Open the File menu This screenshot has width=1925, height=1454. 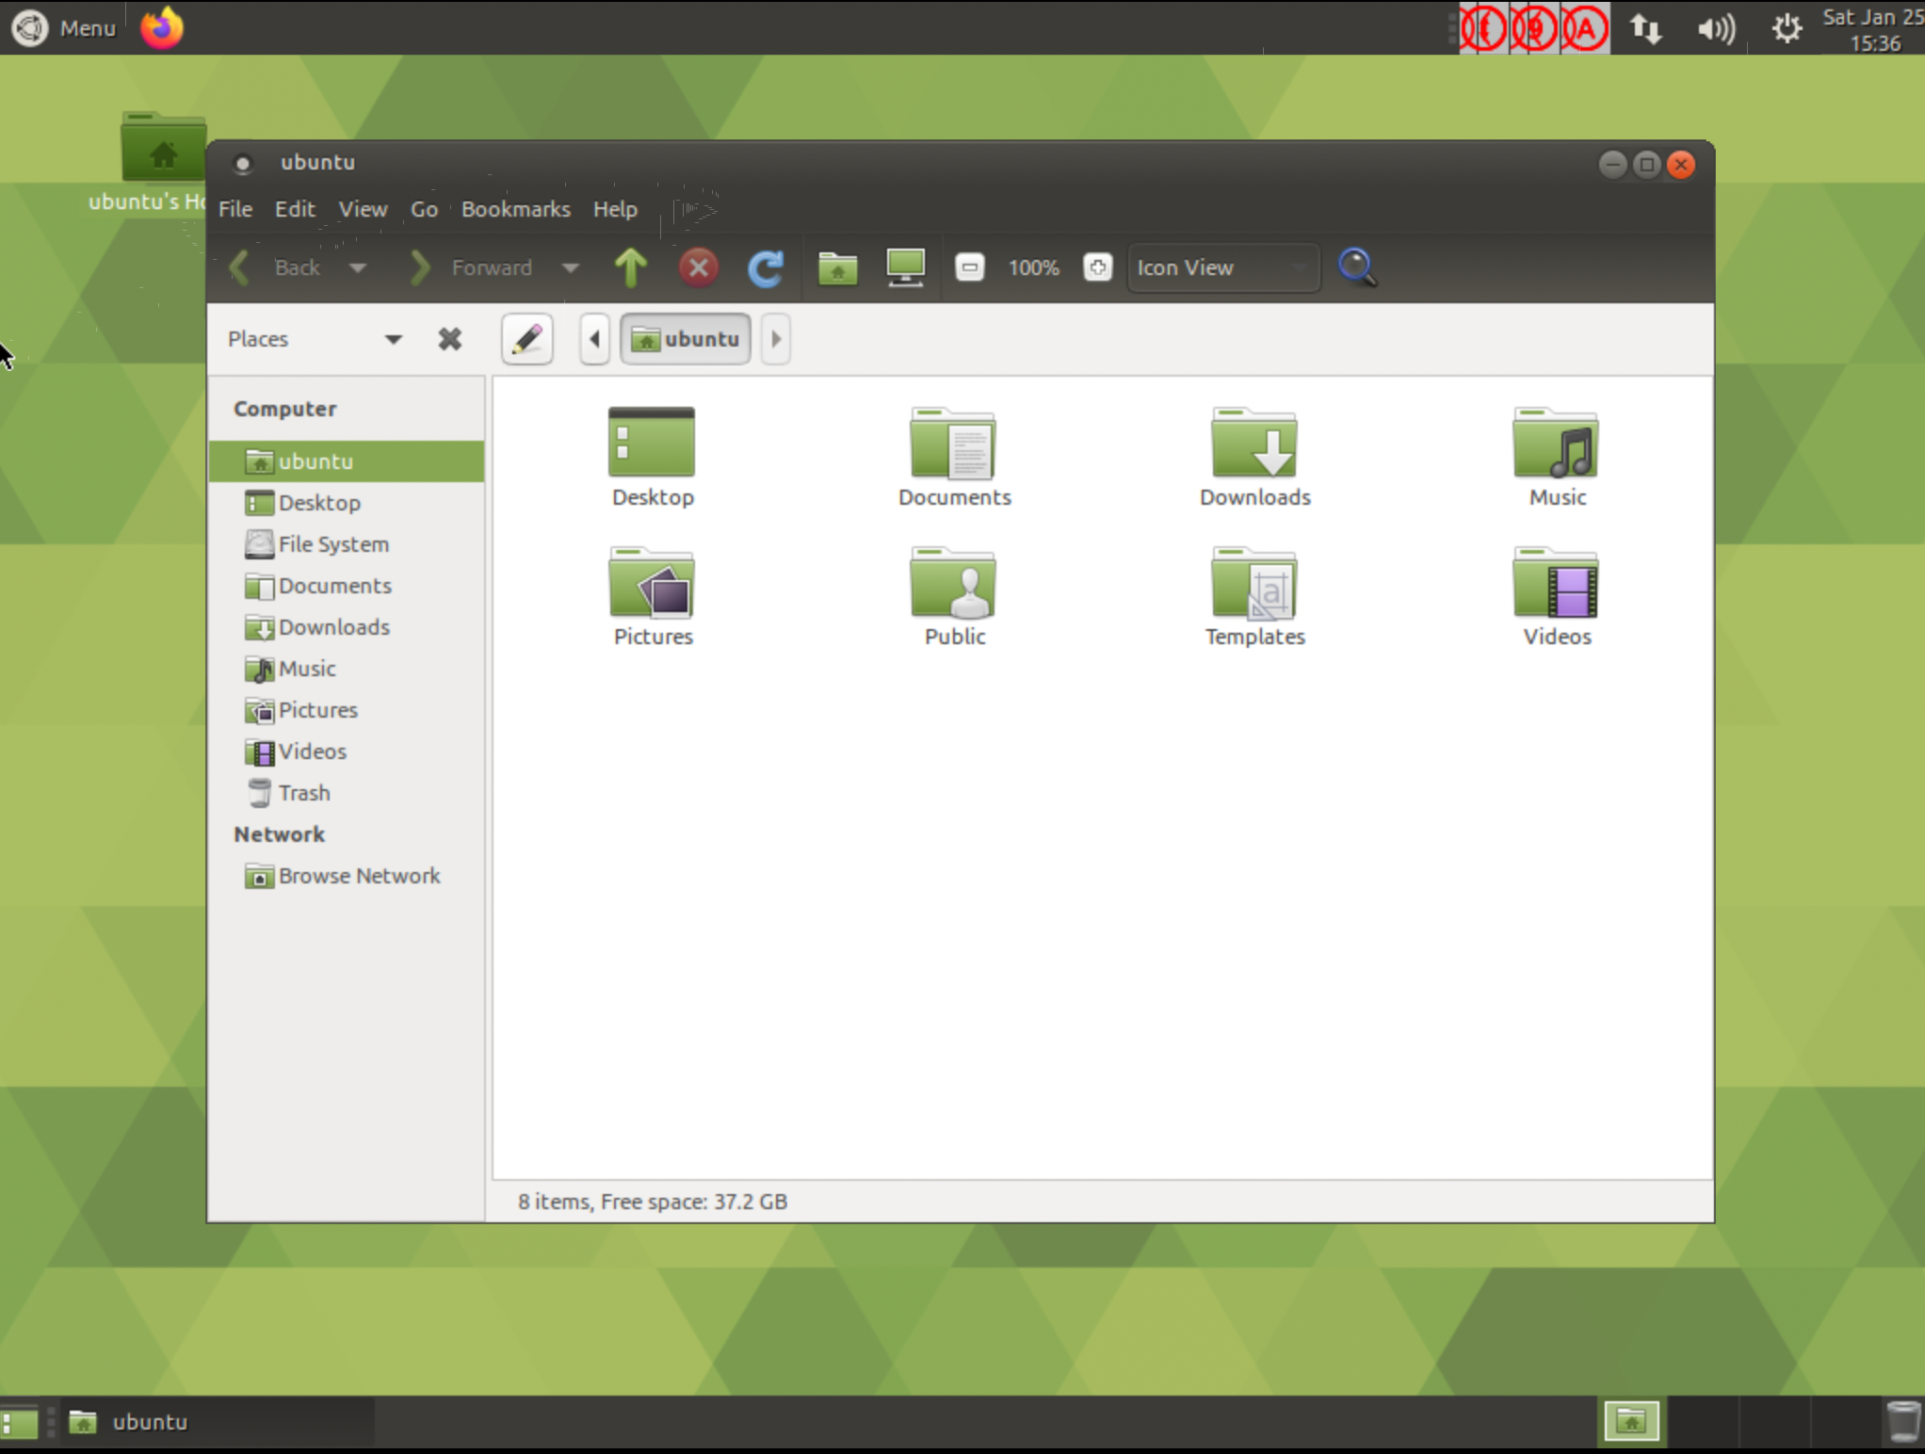click(x=235, y=208)
